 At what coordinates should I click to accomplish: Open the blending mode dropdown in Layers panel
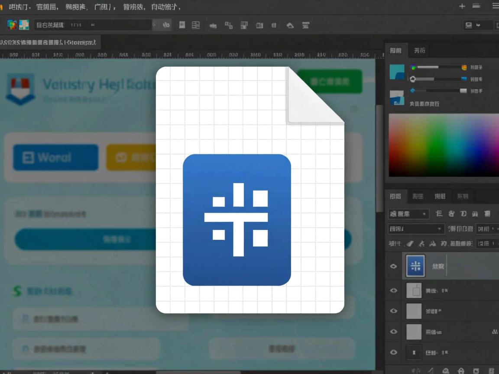tap(416, 229)
